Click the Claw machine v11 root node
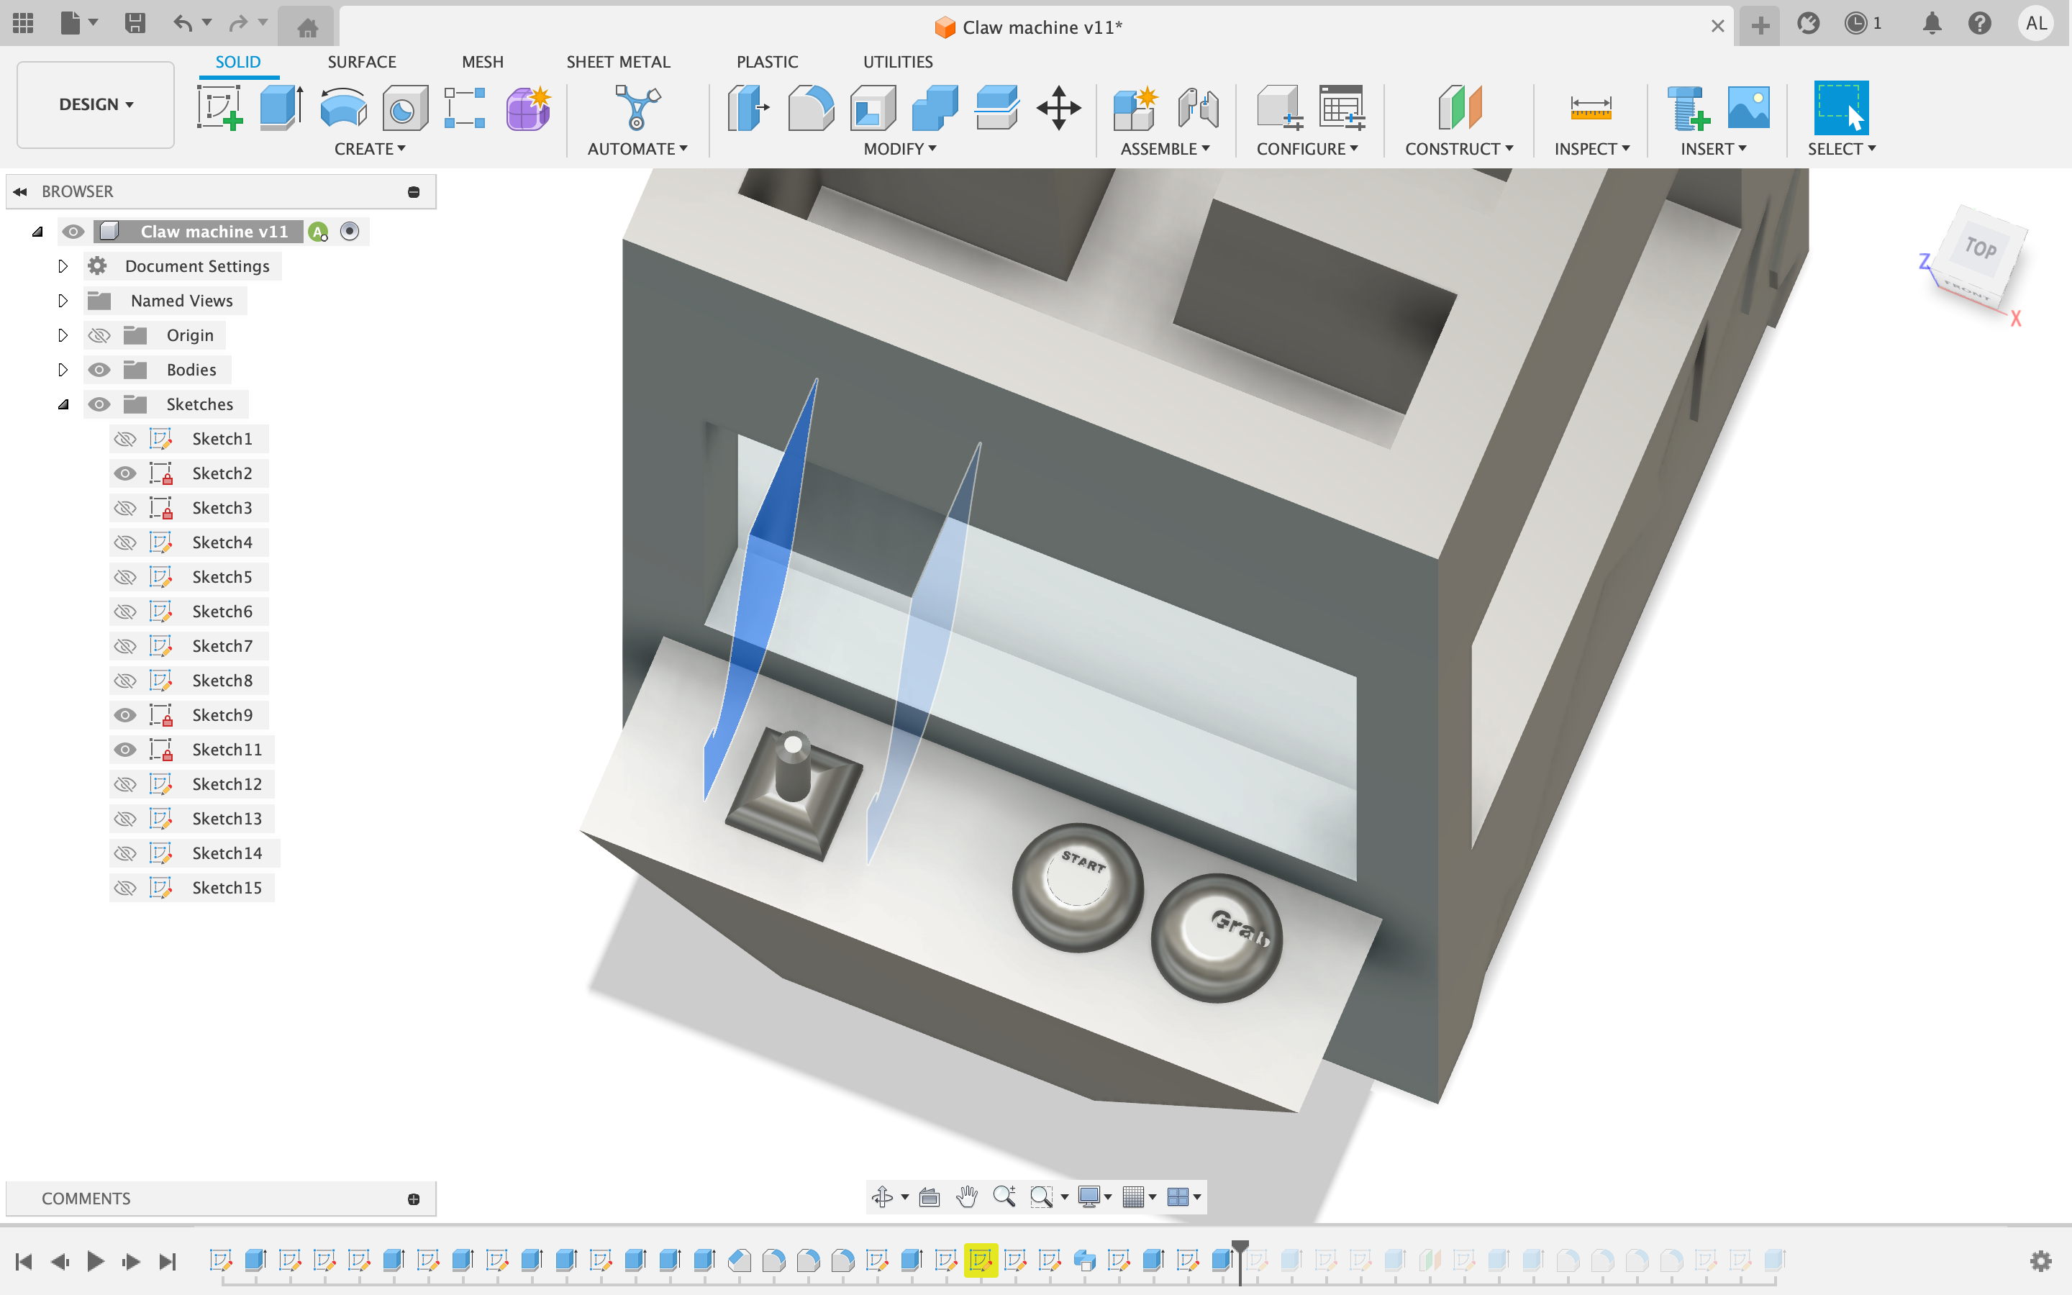The image size is (2072, 1295). (x=214, y=231)
